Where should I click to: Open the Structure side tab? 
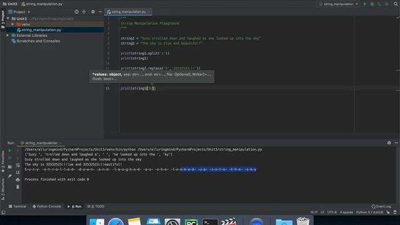point(2,189)
